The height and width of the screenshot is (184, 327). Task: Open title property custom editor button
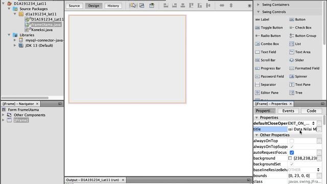tap(319, 129)
